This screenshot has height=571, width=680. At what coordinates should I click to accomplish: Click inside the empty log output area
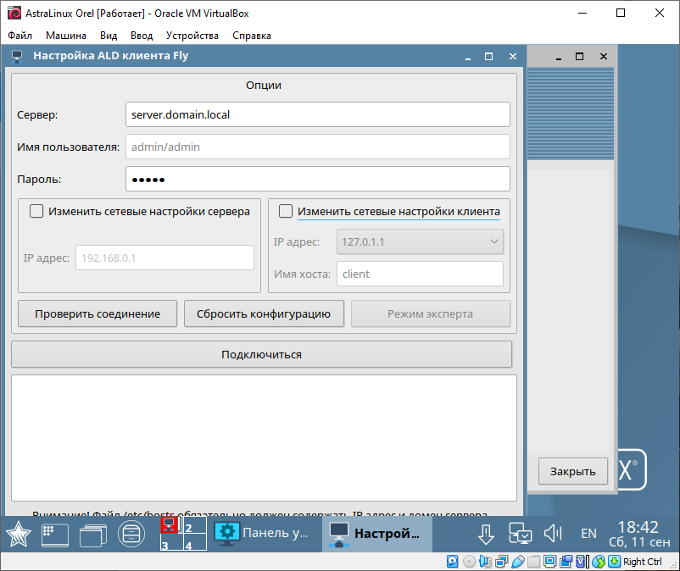coord(264,437)
